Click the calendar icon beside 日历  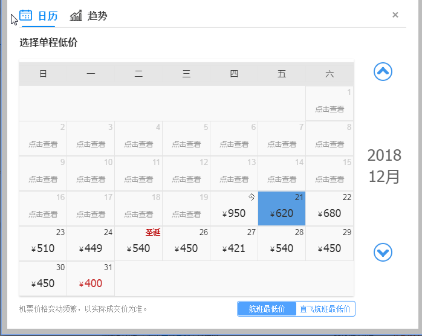[26, 15]
